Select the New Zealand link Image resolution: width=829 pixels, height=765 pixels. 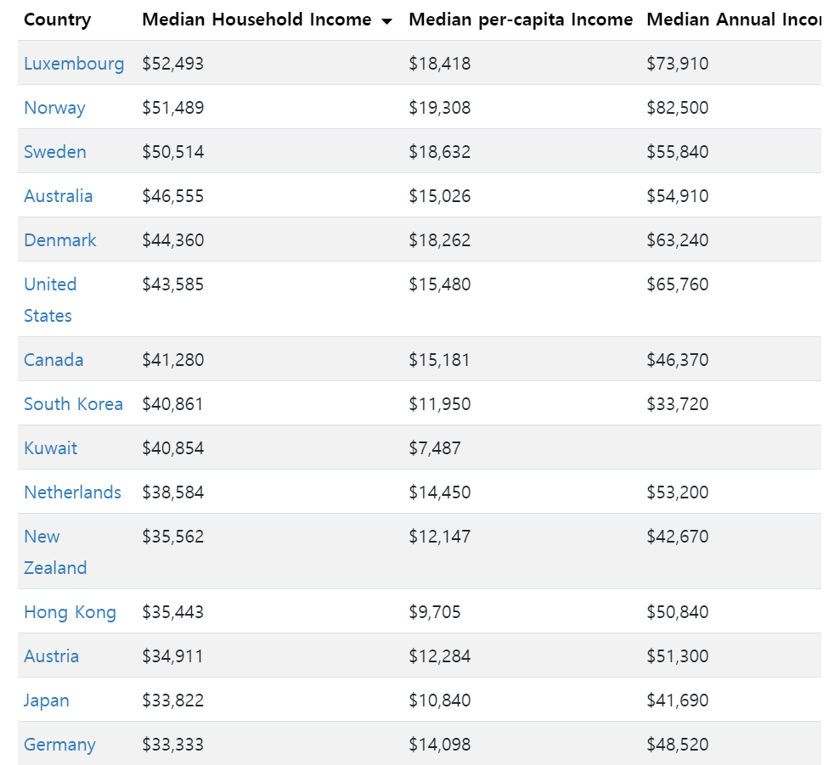[55, 552]
